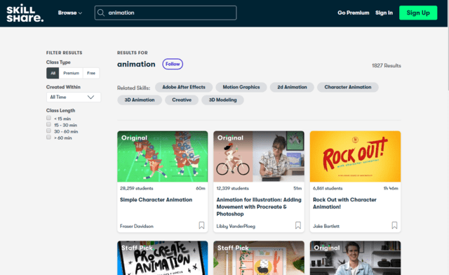Follow the animation skill
The height and width of the screenshot is (275, 449).
(x=173, y=64)
